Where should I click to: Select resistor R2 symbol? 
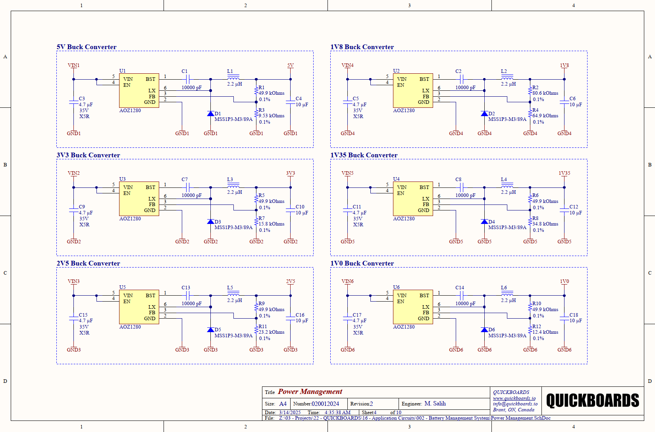coord(530,91)
